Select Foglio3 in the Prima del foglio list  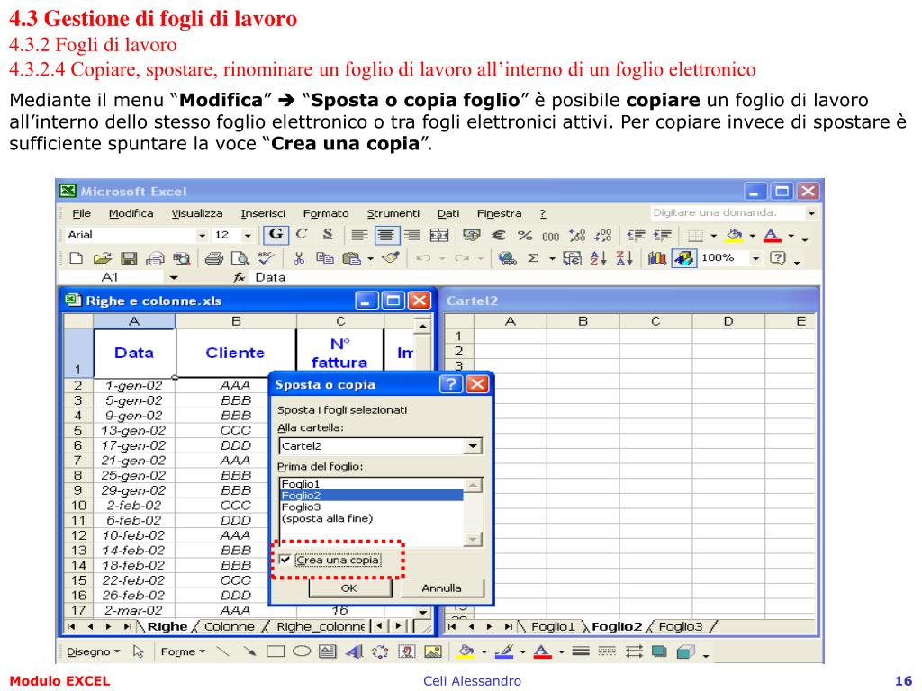tap(372, 507)
